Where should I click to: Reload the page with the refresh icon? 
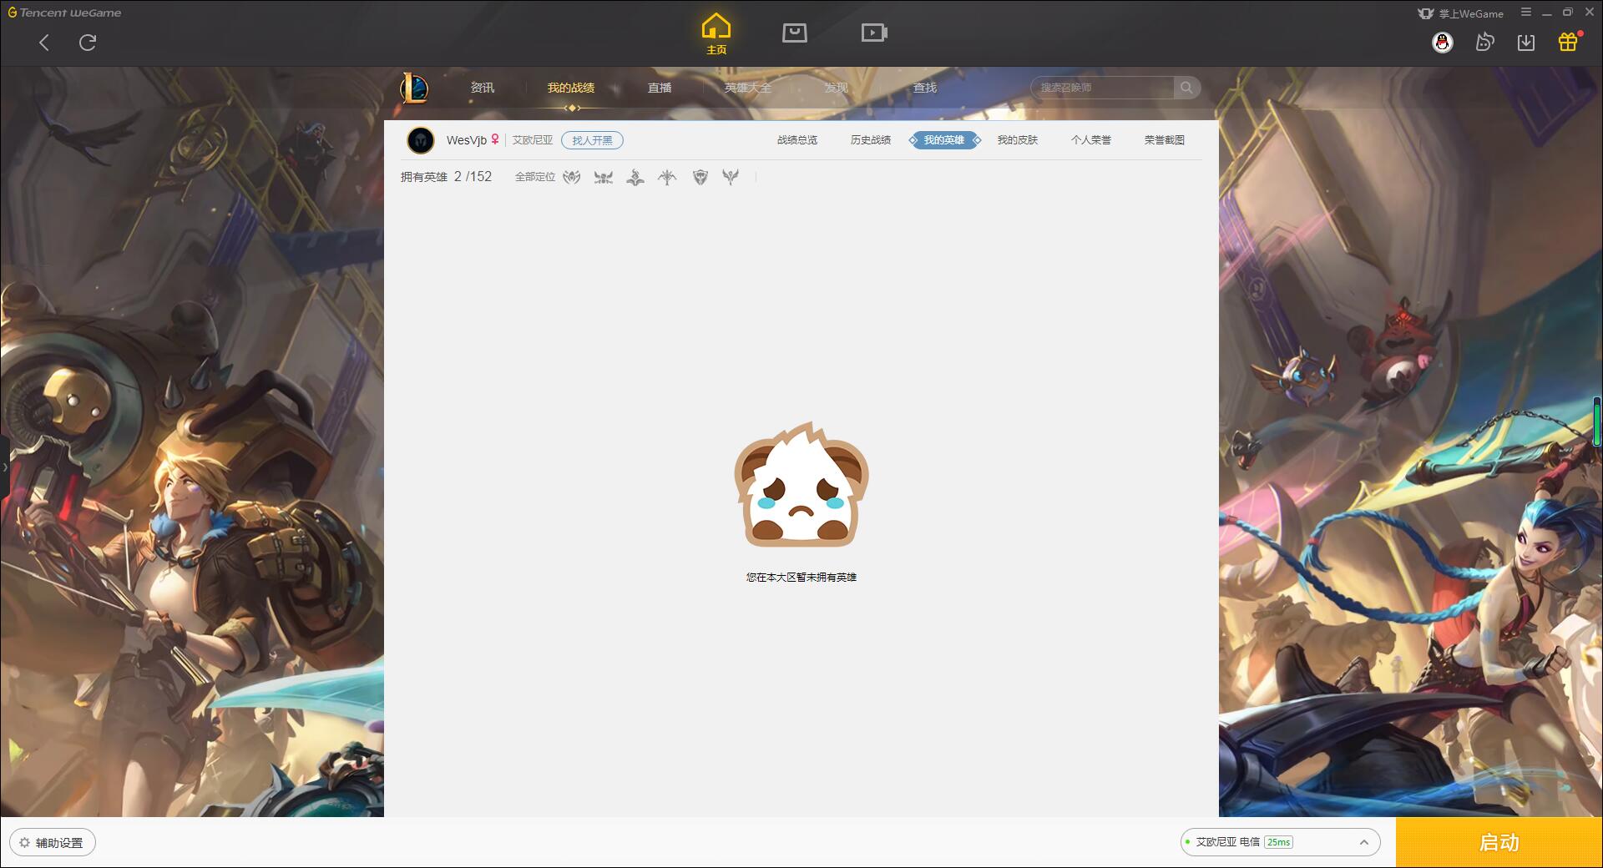(88, 43)
